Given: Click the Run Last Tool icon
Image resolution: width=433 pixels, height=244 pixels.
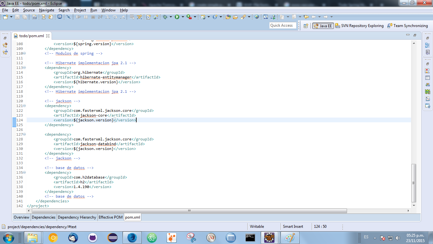Looking at the screenshot, I should (x=189, y=17).
